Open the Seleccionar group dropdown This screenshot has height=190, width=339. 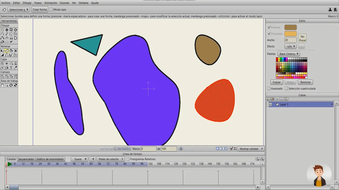point(18,9)
